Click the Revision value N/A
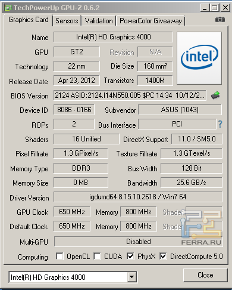The image size is (232, 290). (155, 52)
